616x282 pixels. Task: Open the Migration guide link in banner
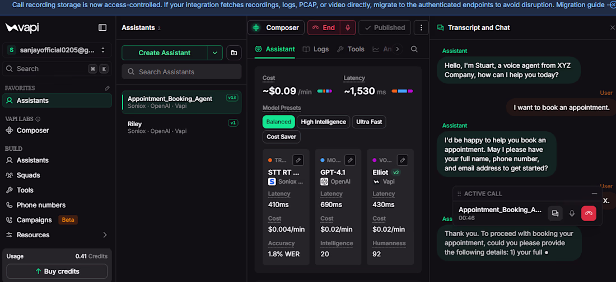[580, 5]
